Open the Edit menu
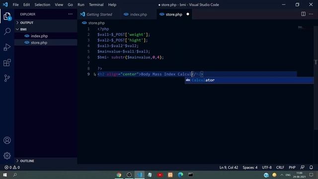Screen dimensions: 318x179 click(26, 4)
